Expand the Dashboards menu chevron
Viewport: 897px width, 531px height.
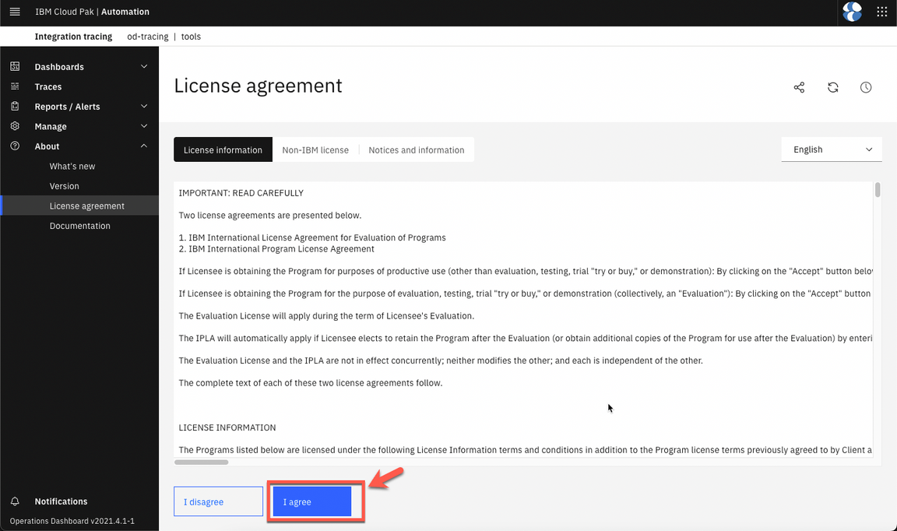pyautogui.click(x=144, y=67)
